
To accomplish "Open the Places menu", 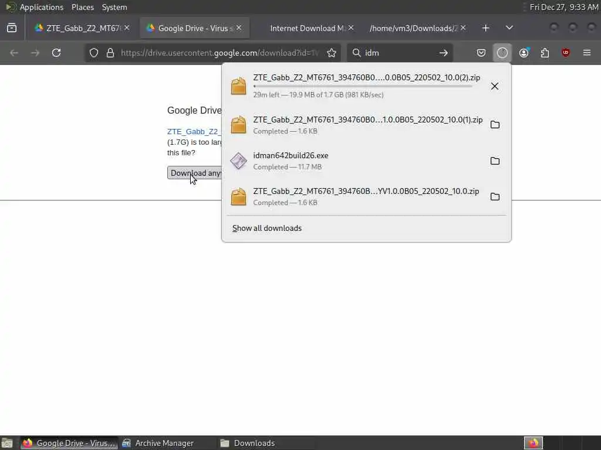I will click(x=82, y=7).
